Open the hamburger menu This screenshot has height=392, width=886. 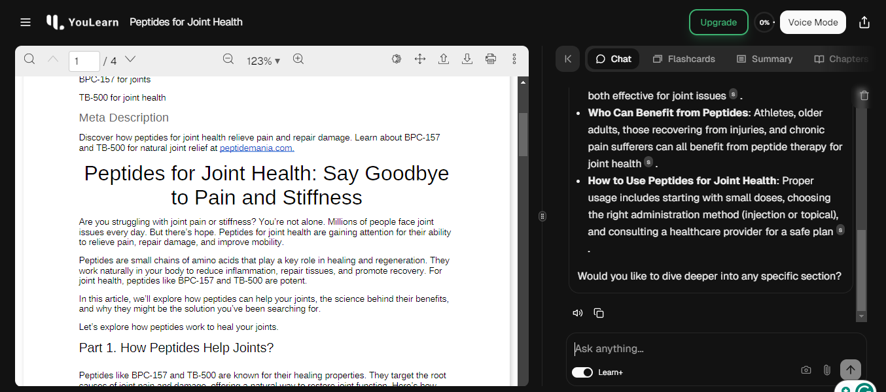26,22
